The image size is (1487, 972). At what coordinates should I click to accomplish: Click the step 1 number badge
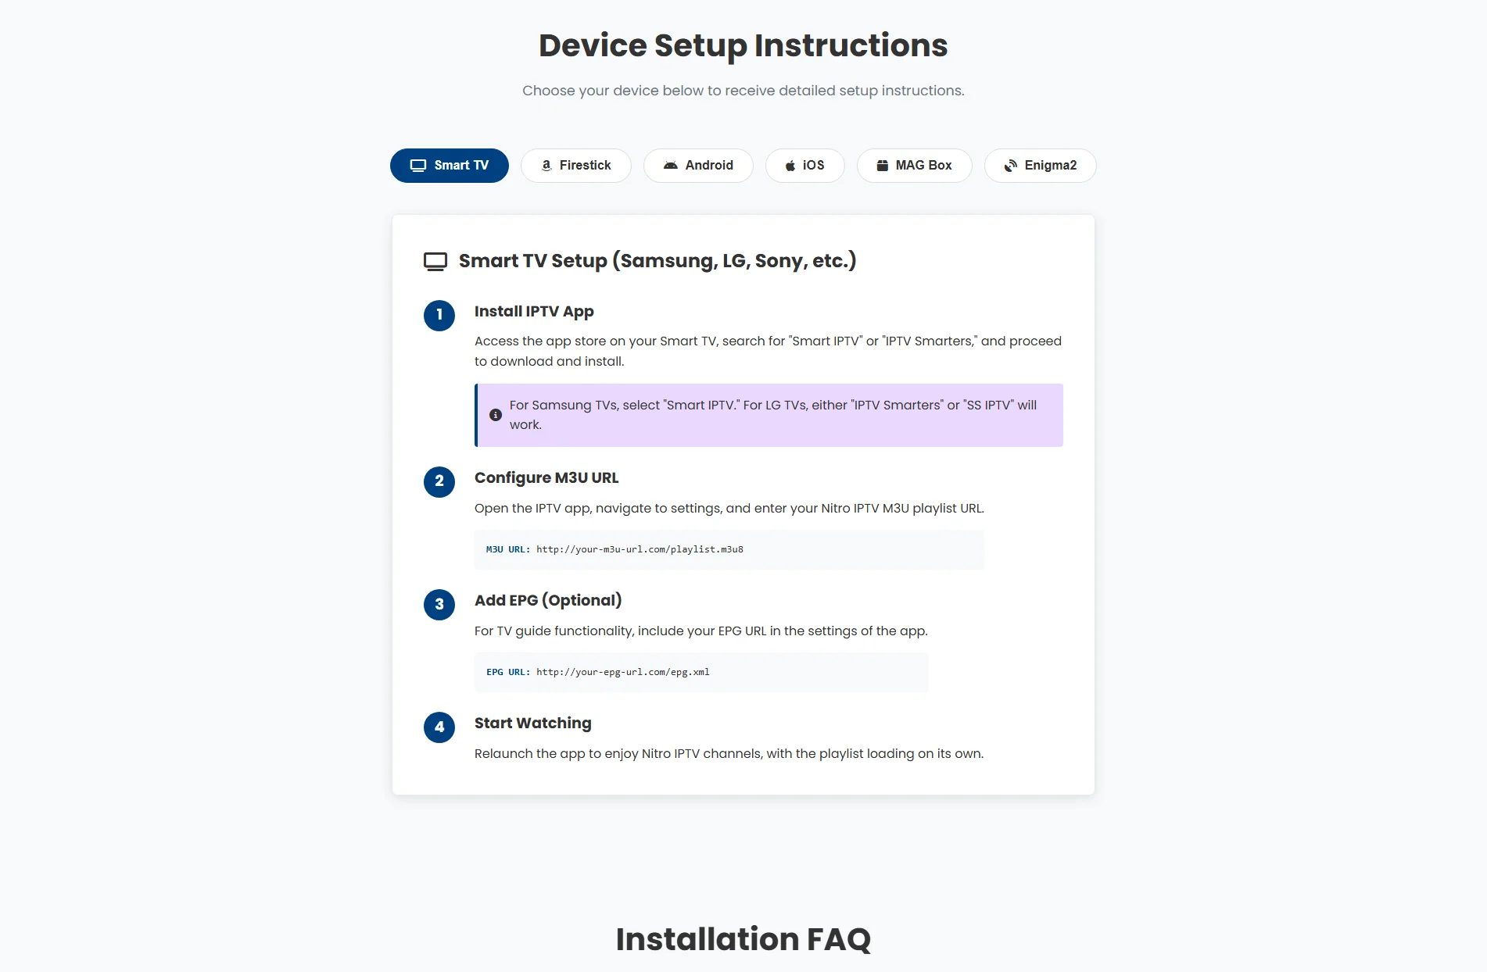point(439,315)
